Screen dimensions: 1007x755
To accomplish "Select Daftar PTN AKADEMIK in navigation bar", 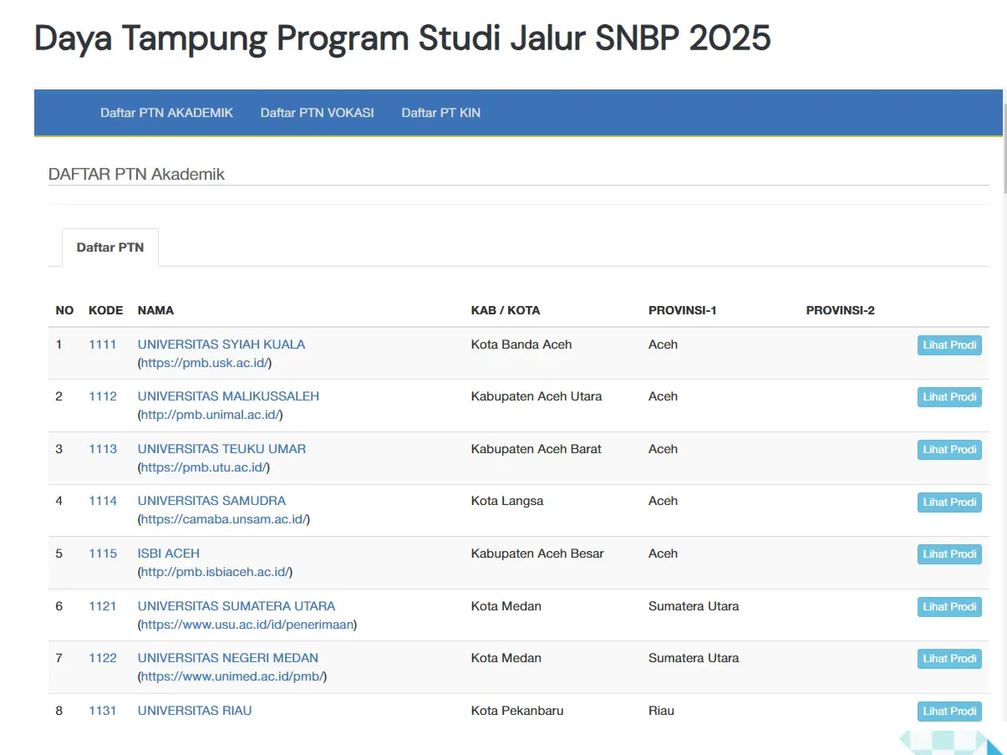I will pos(166,112).
